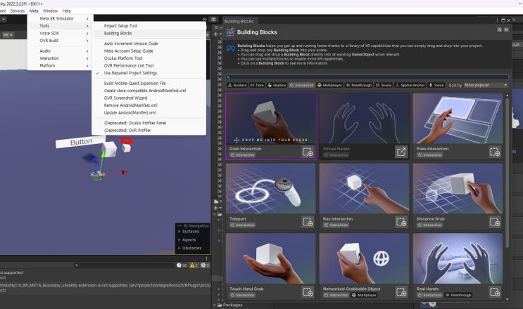The width and height of the screenshot is (523, 309).
Task: Open the Meta menu in menu bar
Action: click(34, 11)
